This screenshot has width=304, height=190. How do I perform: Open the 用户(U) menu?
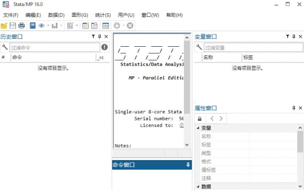tap(126, 15)
